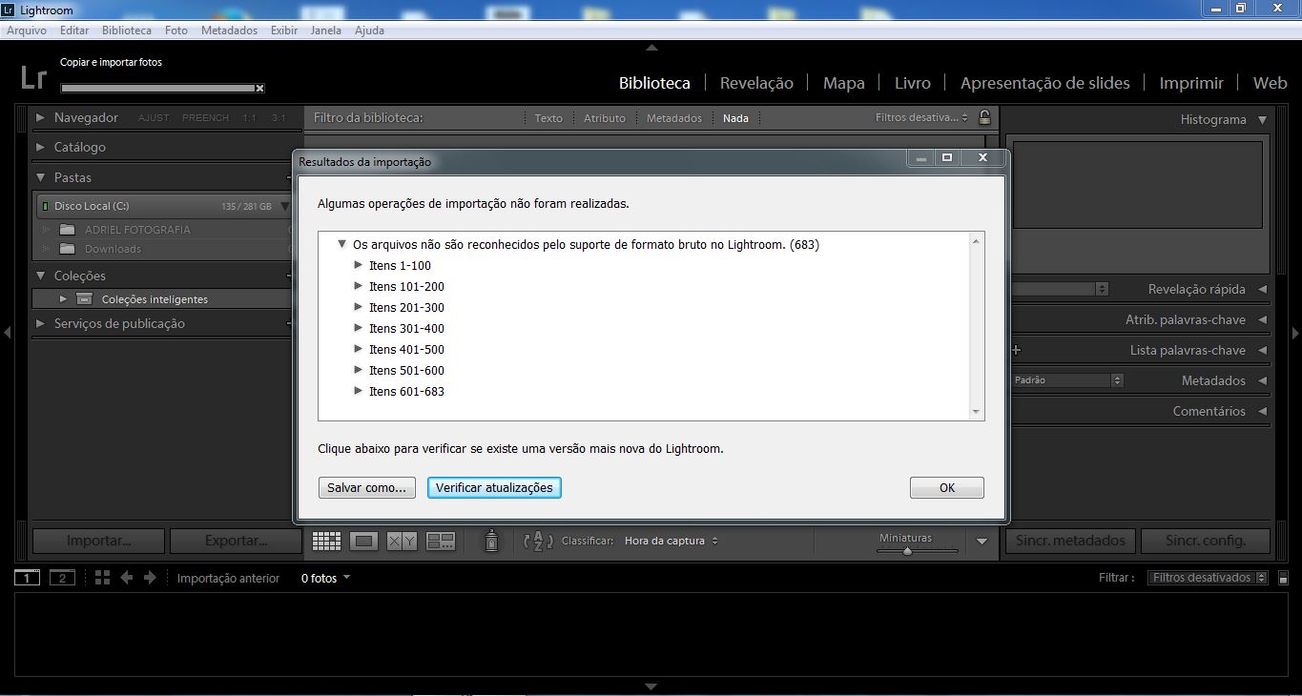Click the Lr logo identity plate
The height and width of the screenshot is (696, 1302).
pos(33,77)
